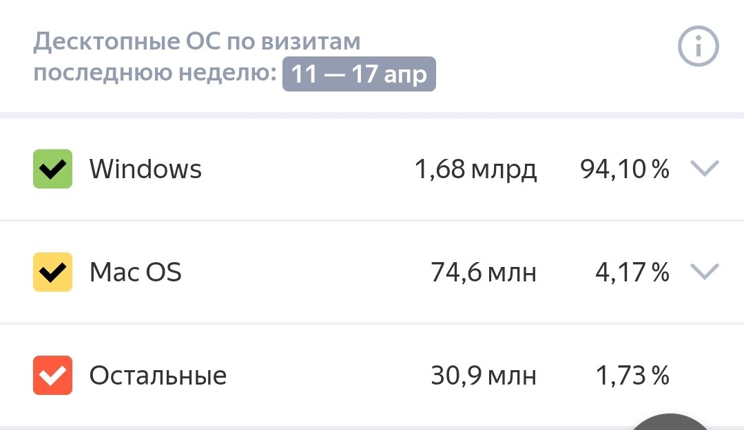The image size is (744, 430).
Task: Click the info icon in the header
Action: click(699, 48)
